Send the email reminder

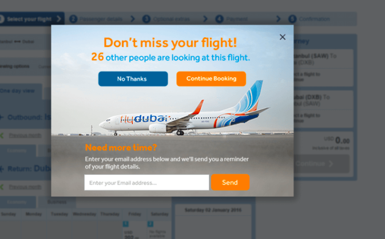point(230,182)
